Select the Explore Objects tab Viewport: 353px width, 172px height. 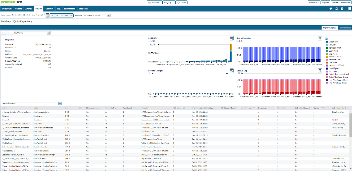coord(330,28)
